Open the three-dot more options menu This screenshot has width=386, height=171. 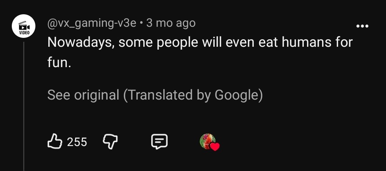click(362, 26)
